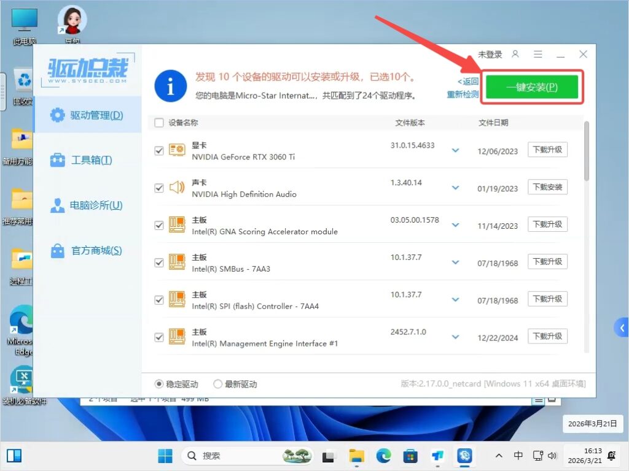Viewport: 629px width, 471px height.
Task: Open File Explorer from the taskbar
Action: point(357,456)
